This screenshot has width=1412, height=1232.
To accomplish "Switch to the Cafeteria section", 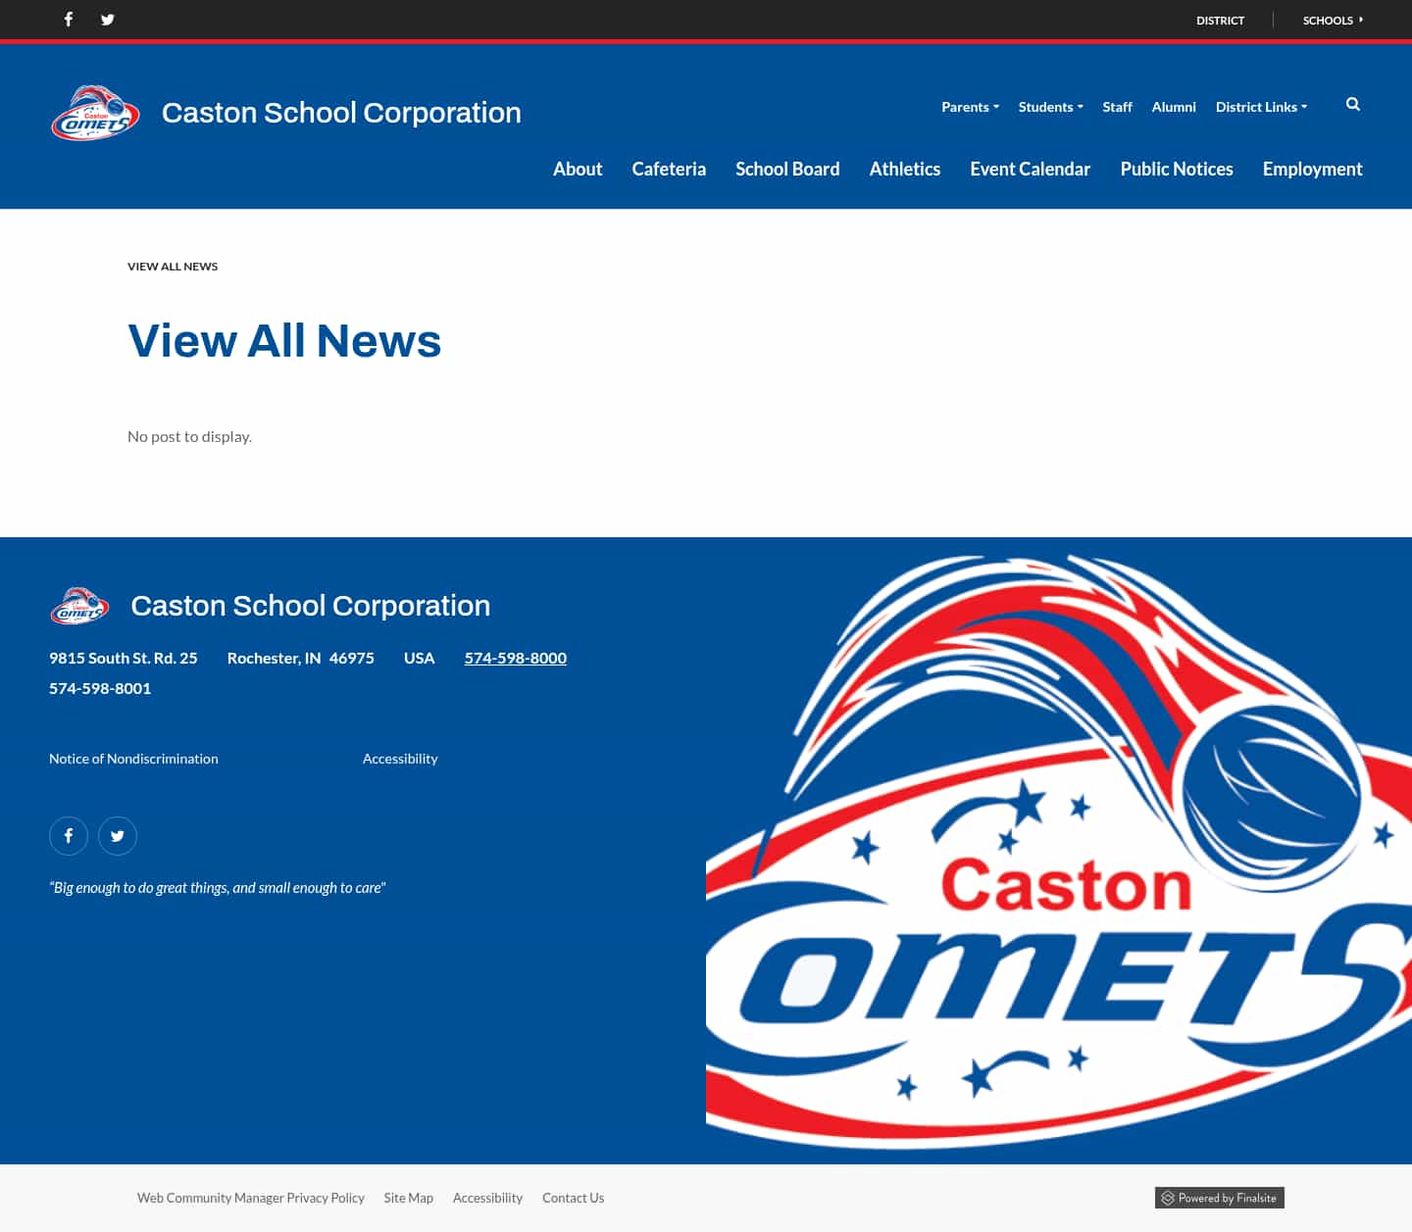I will point(669,169).
